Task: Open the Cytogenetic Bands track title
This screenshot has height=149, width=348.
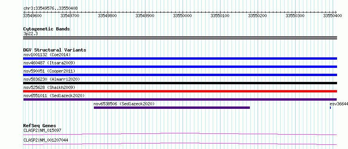Action: 47,29
